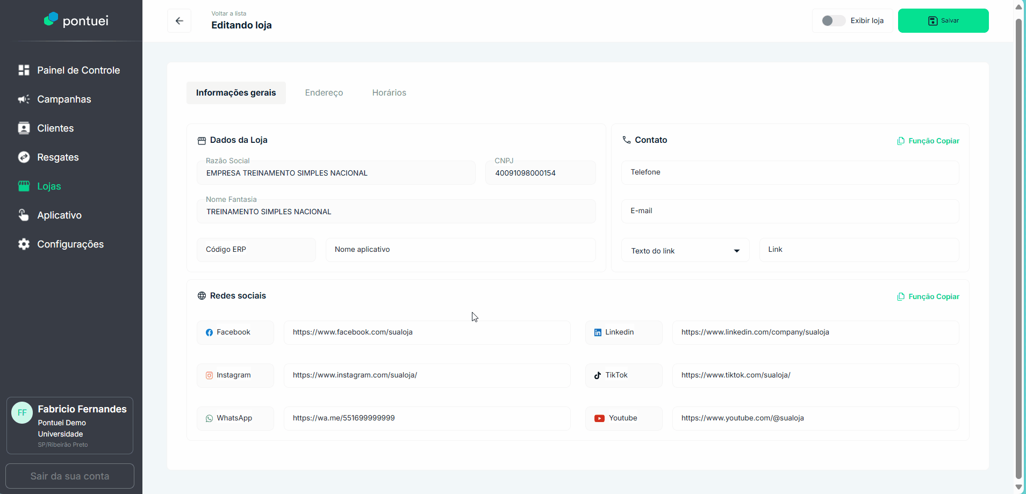The image size is (1026, 494).
Task: Switch to the Endereço tab
Action: pos(324,93)
